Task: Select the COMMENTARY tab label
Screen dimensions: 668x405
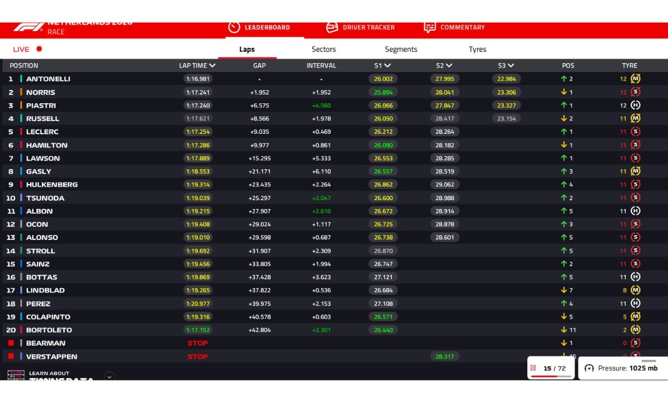Action: tap(463, 27)
